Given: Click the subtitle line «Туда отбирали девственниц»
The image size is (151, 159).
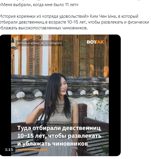Looking at the screenshot, I should coord(59,128).
